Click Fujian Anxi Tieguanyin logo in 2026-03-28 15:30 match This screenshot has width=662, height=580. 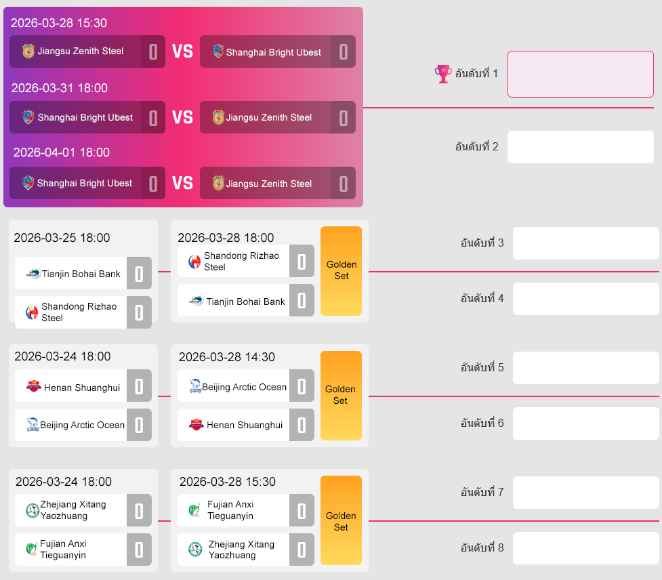click(194, 510)
